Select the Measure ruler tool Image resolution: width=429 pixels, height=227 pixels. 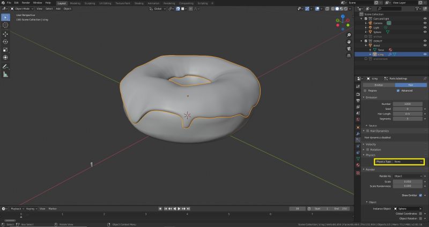pos(5,74)
